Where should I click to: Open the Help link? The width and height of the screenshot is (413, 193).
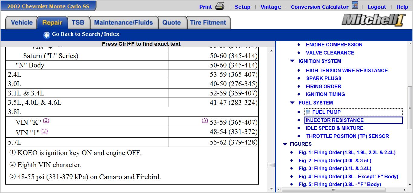(x=402, y=7)
